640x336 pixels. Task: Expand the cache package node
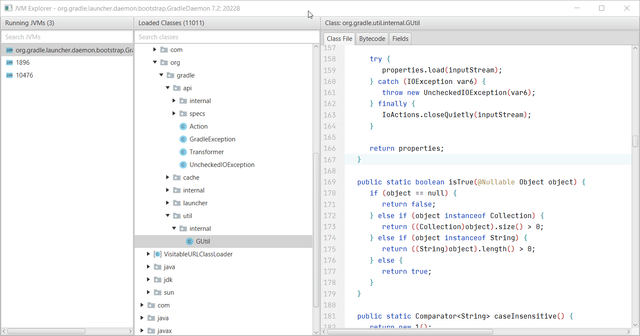point(168,178)
